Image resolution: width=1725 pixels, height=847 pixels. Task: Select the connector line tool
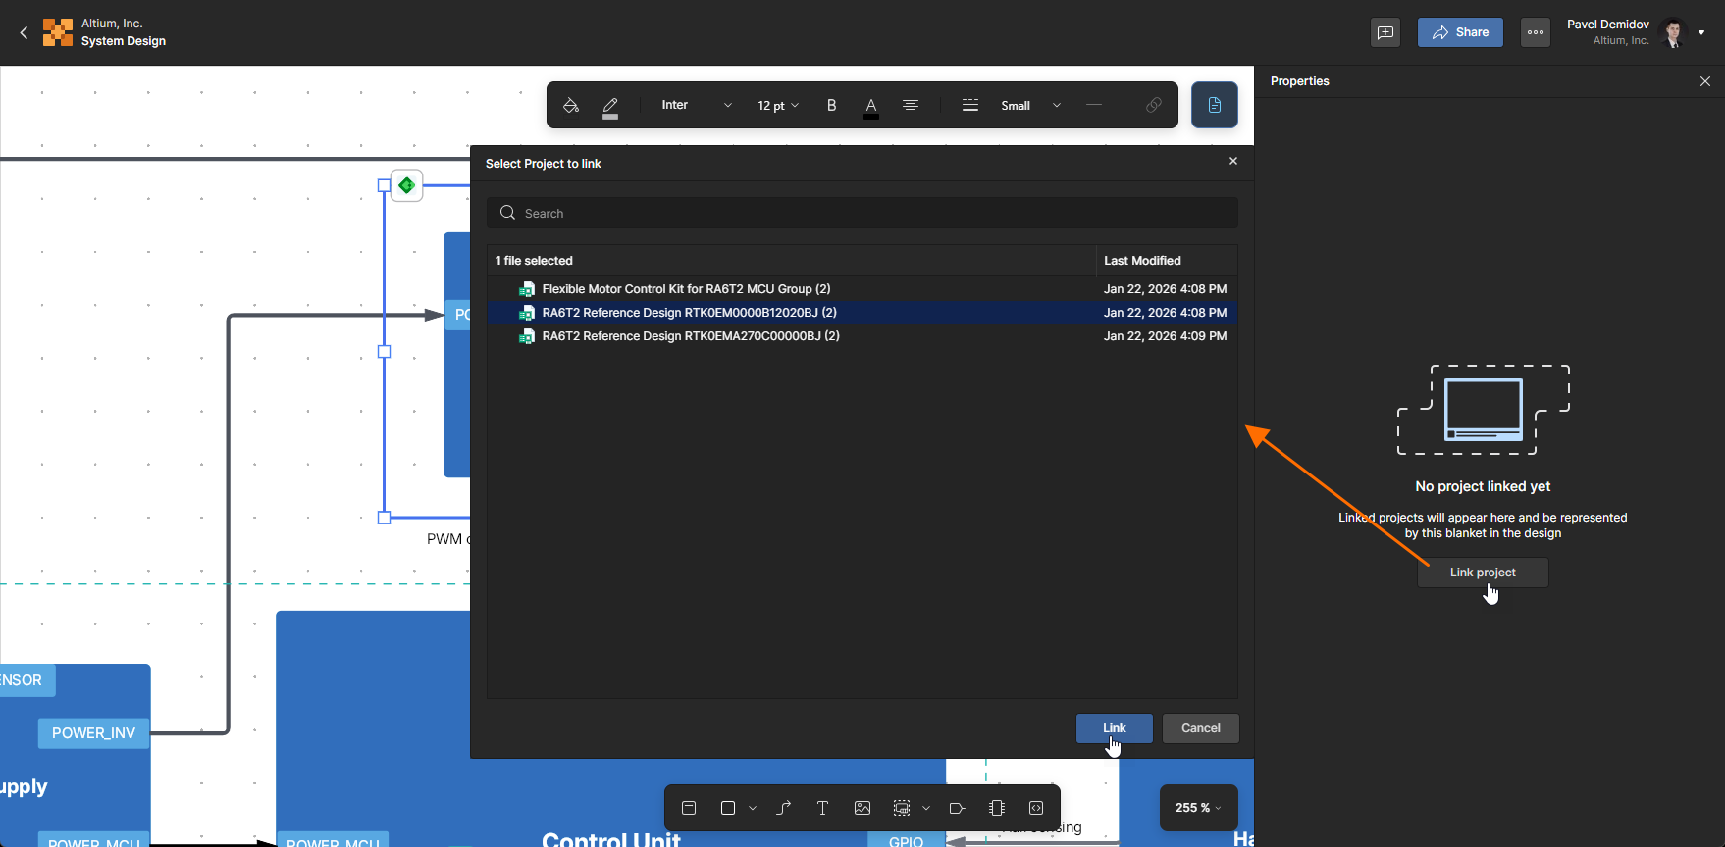pos(784,808)
